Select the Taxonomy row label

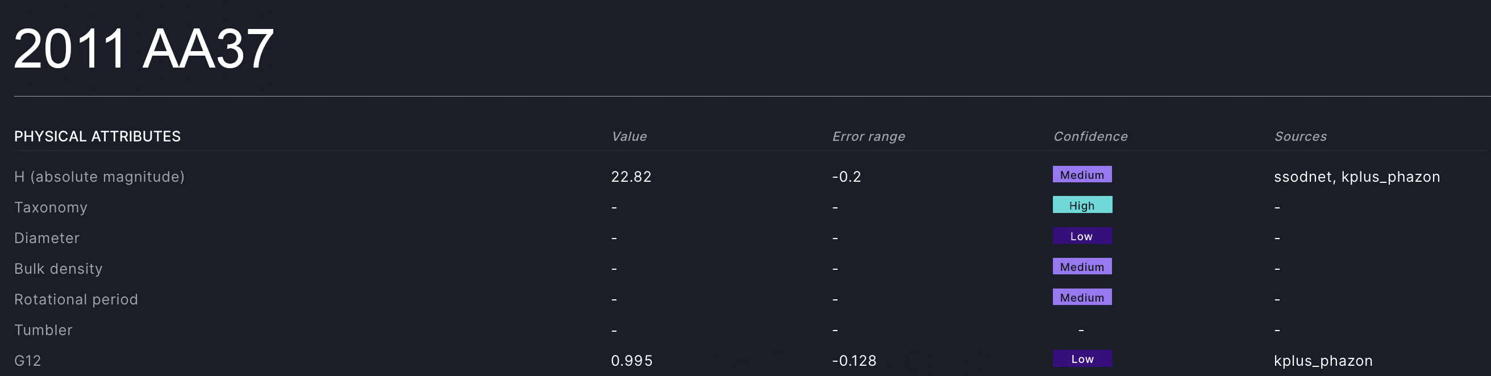click(x=51, y=208)
